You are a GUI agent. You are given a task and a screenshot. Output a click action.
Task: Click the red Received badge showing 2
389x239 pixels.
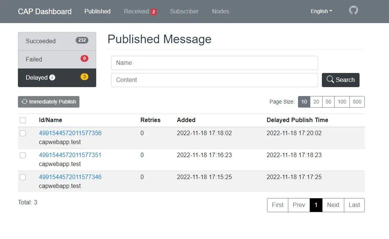point(154,12)
